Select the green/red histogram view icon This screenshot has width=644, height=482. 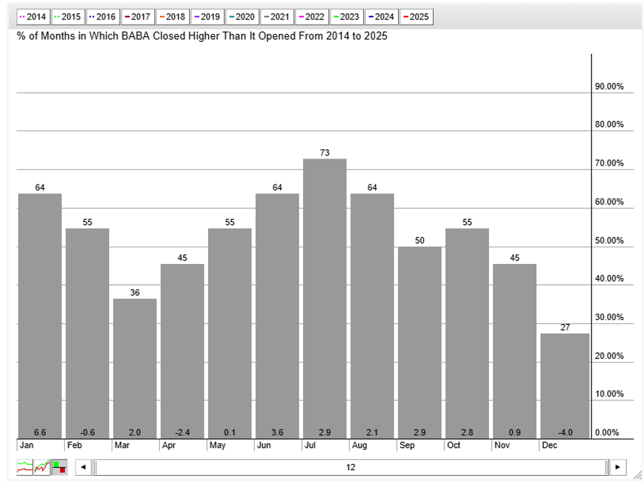click(59, 467)
